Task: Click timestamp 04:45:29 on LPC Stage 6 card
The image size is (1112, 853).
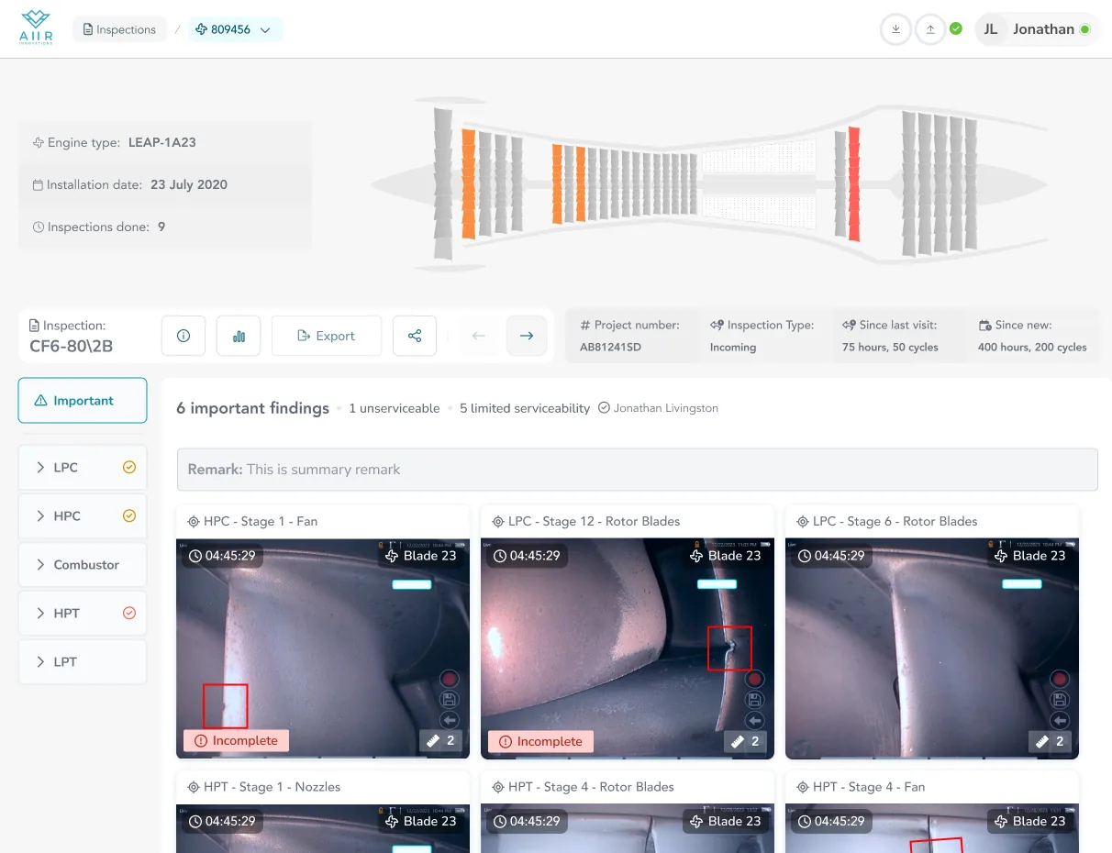Action: 831,556
